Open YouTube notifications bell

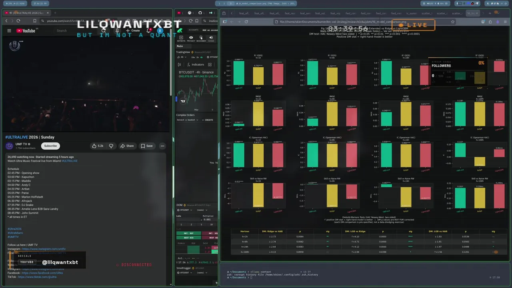(149, 31)
